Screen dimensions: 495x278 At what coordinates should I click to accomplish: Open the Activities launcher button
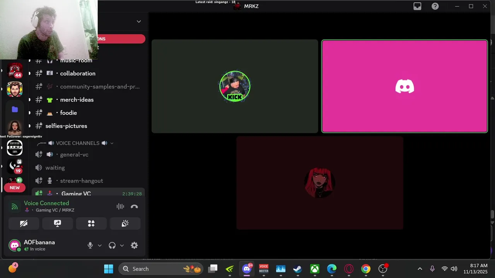click(x=91, y=224)
